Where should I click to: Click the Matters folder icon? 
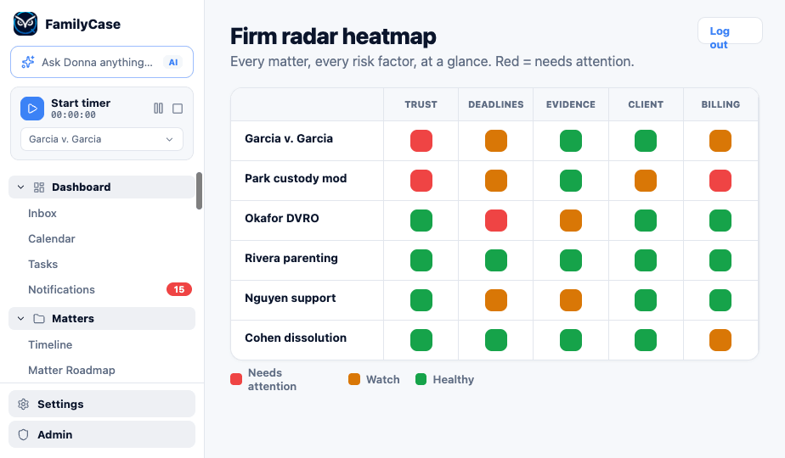39,319
